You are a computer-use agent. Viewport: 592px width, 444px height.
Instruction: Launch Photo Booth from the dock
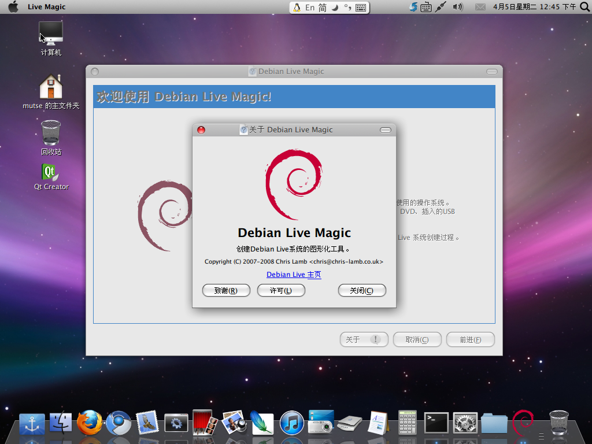coord(205,423)
